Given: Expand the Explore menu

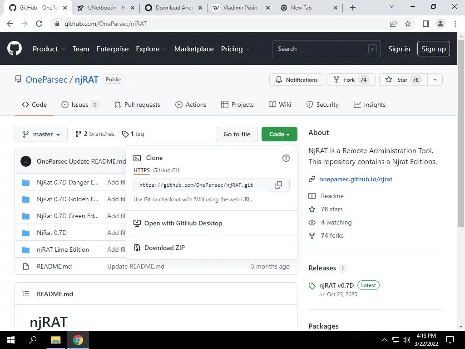Looking at the screenshot, I should (x=151, y=49).
